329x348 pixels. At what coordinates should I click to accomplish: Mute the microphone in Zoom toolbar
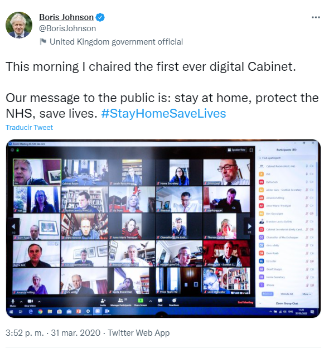(x=13, y=301)
